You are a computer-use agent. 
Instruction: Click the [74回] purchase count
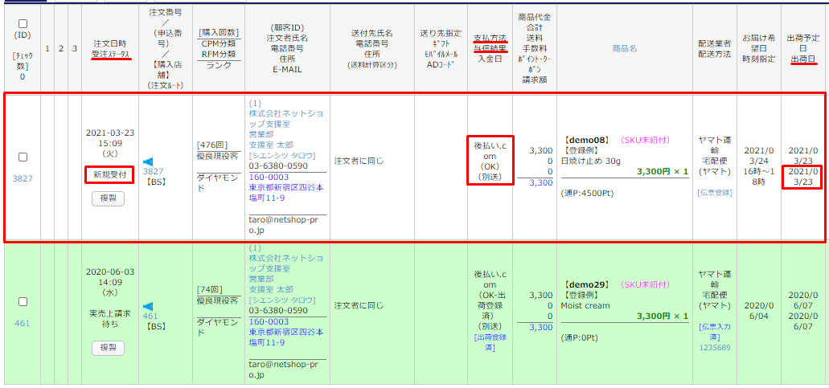tap(209, 289)
